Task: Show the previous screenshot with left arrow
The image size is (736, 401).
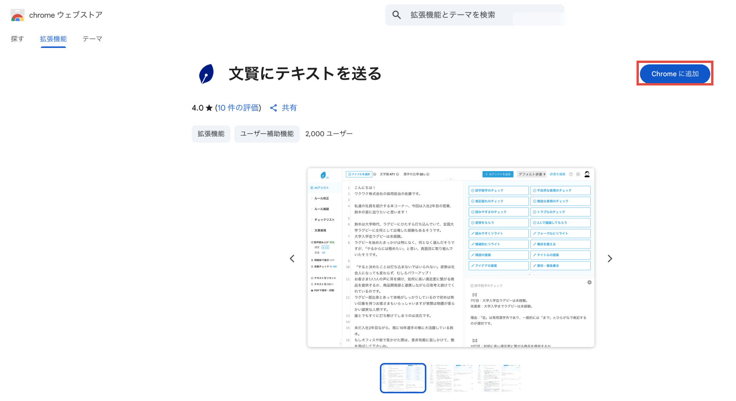Action: (292, 259)
